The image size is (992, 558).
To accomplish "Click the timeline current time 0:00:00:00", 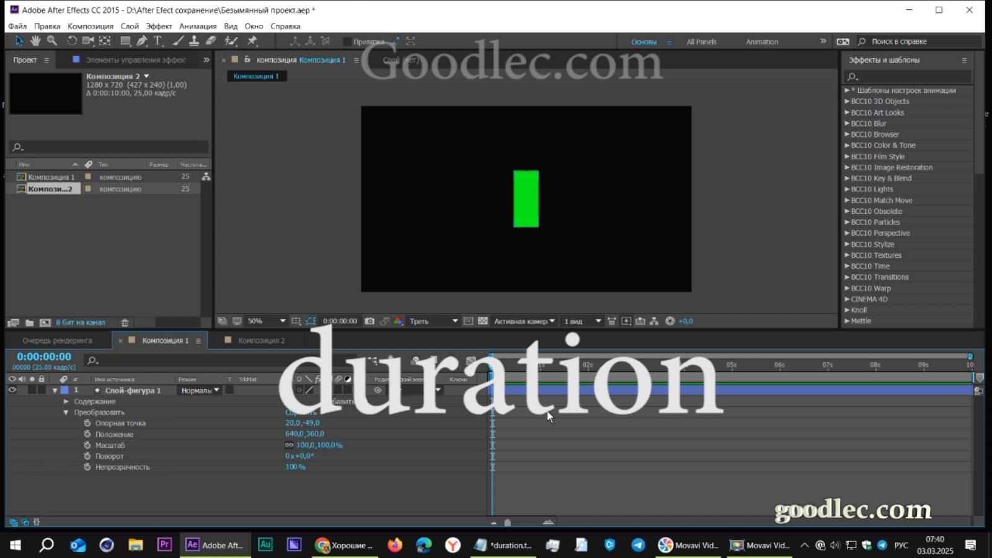I will [x=44, y=356].
